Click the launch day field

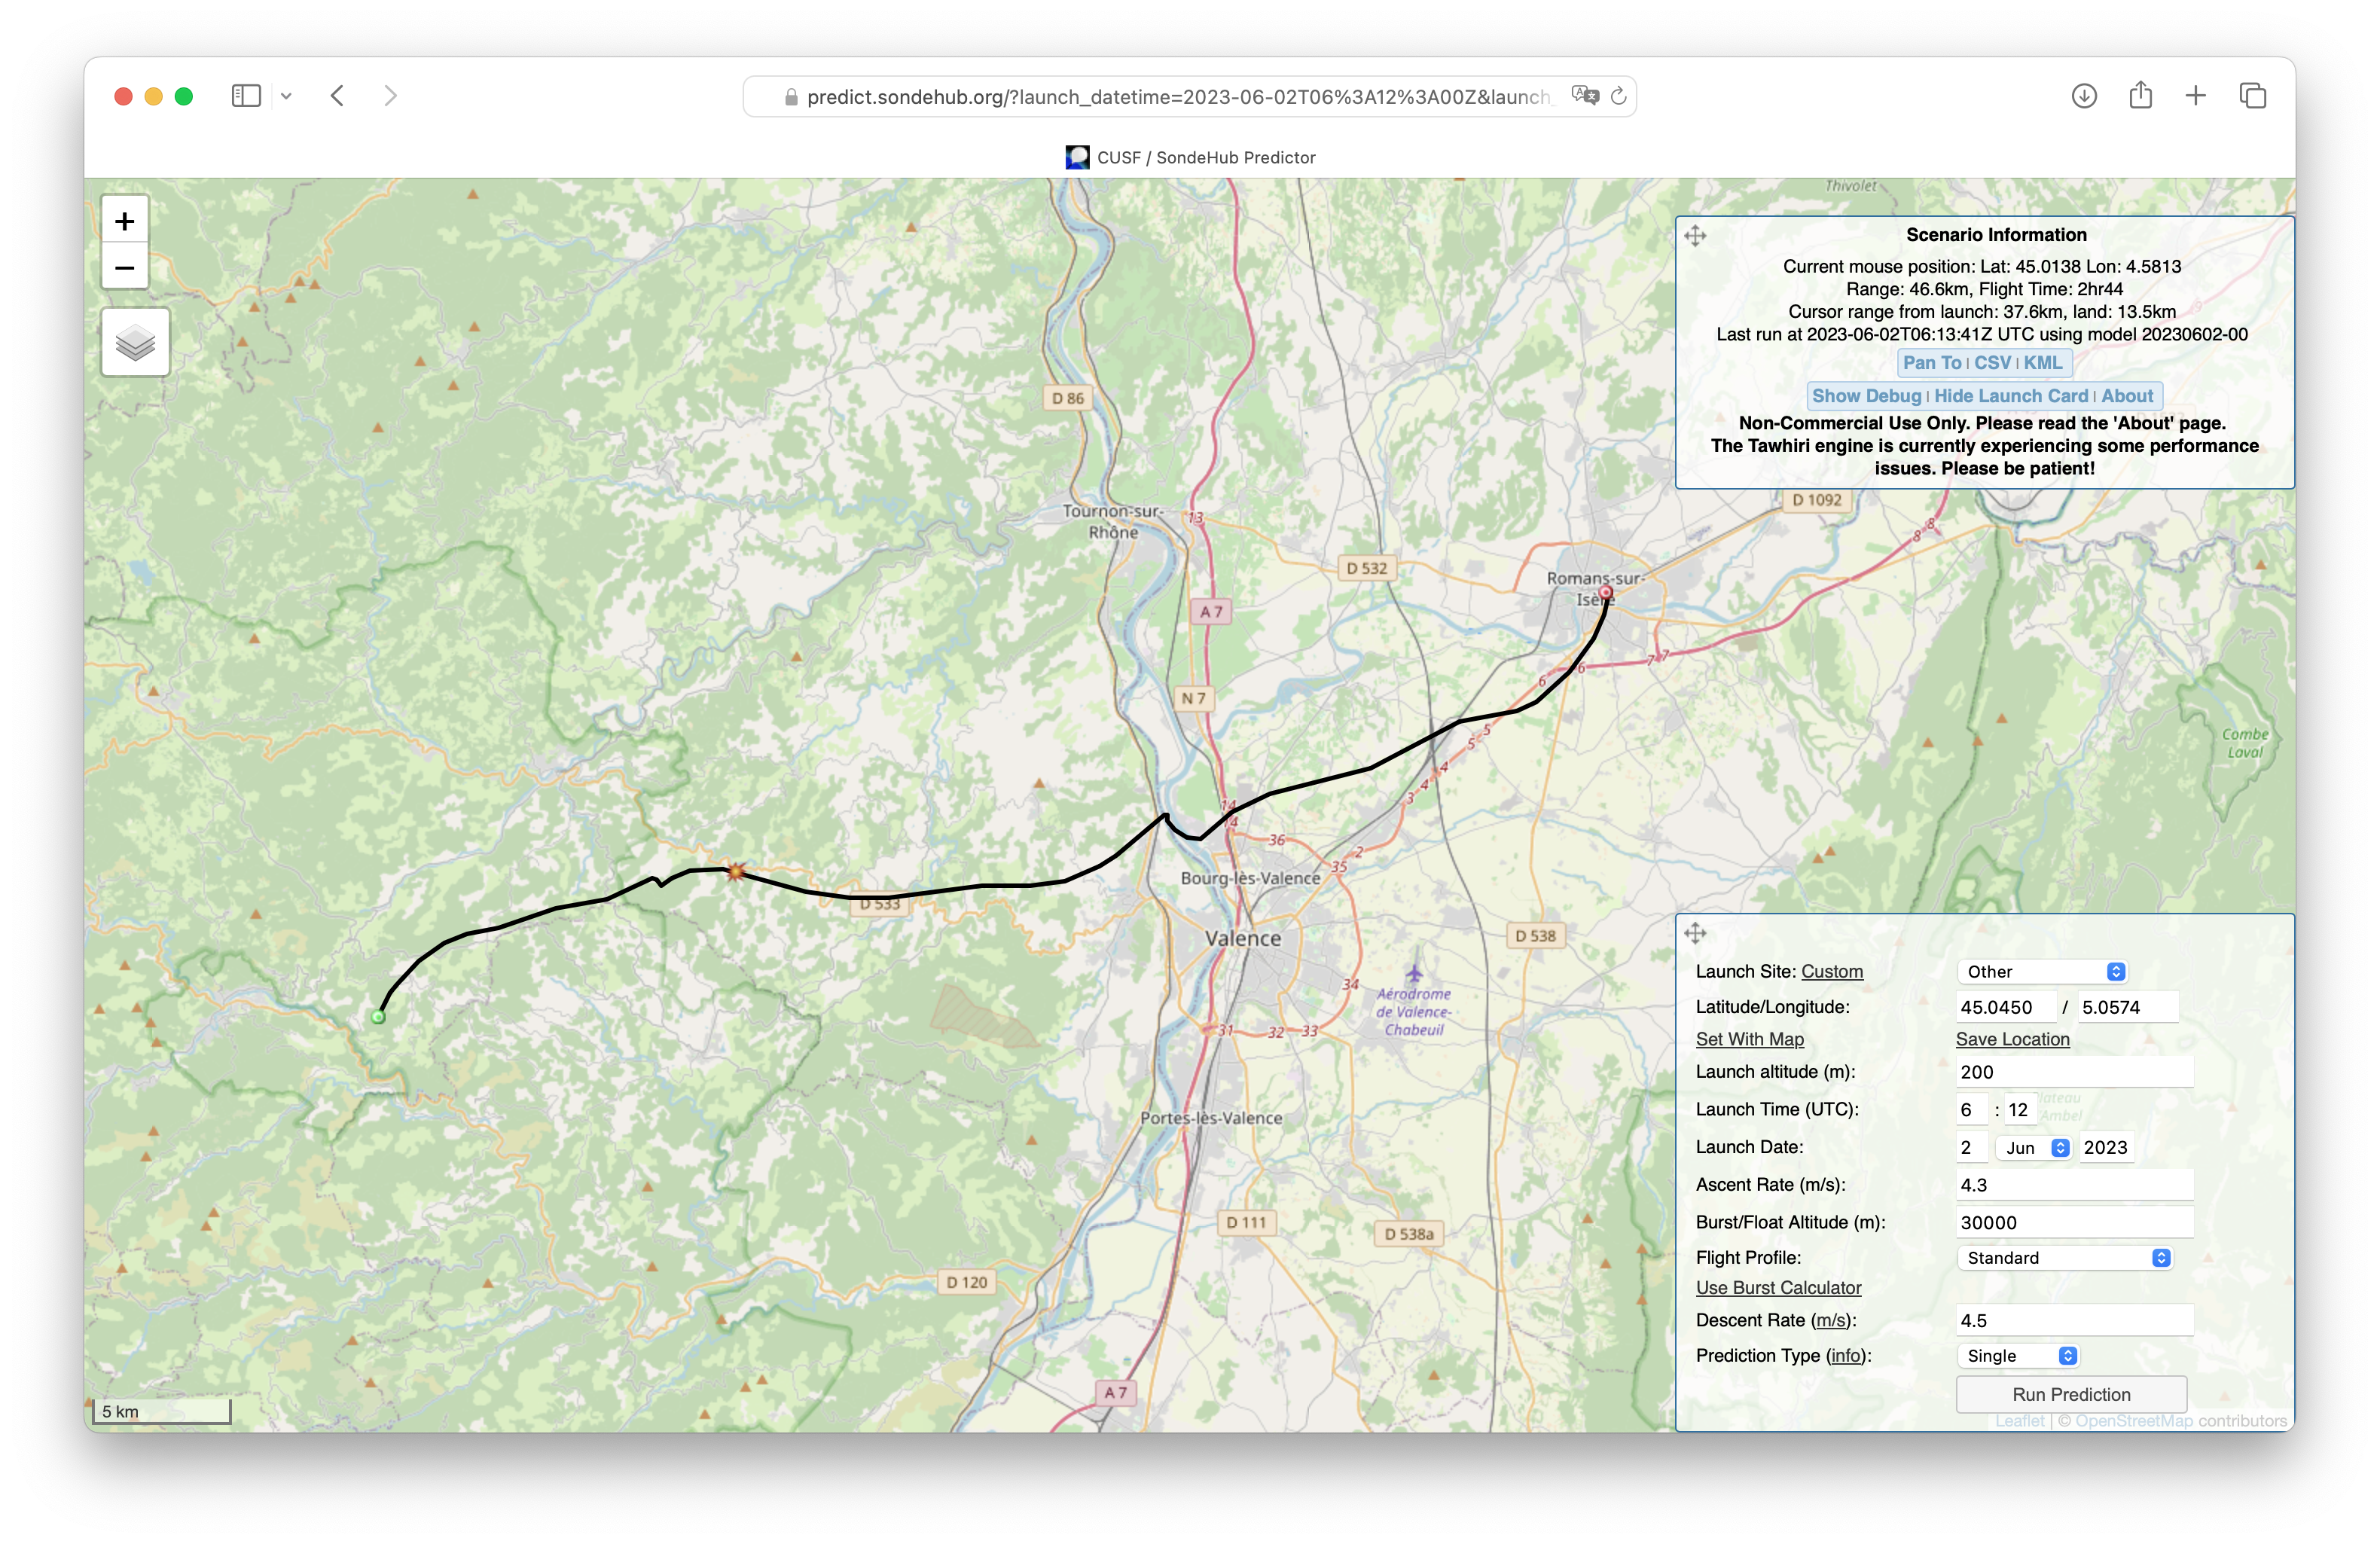point(1971,1148)
